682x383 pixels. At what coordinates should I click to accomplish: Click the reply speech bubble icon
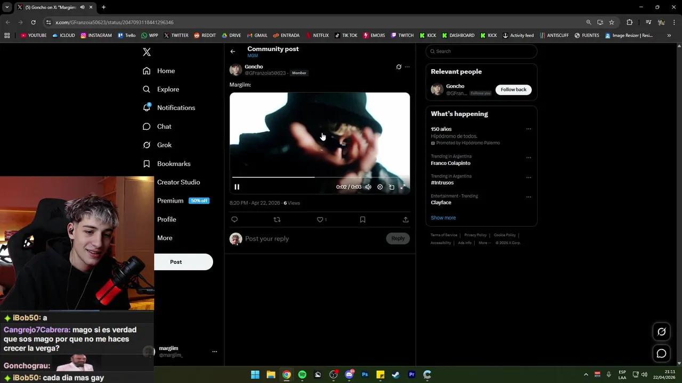[234, 219]
